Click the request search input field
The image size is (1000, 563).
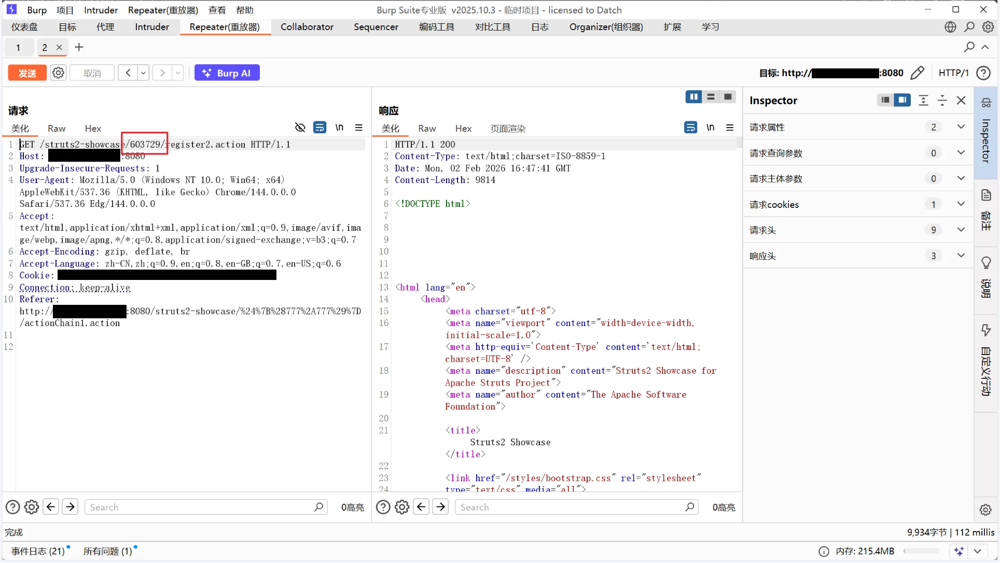click(206, 508)
